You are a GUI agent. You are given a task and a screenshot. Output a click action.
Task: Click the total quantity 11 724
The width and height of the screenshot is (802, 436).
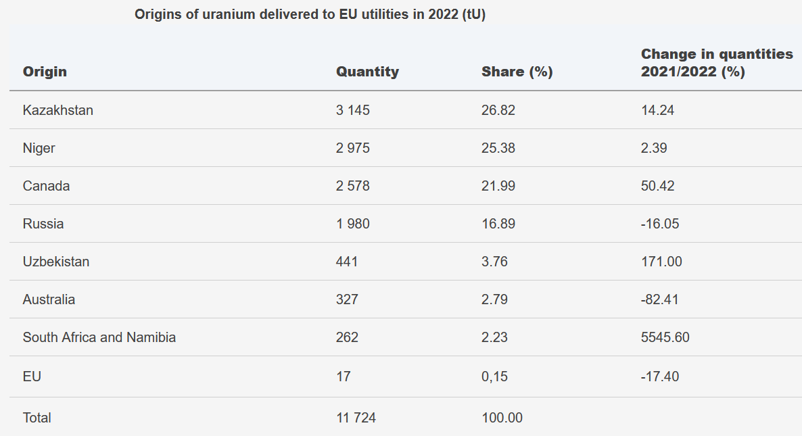[x=356, y=418]
